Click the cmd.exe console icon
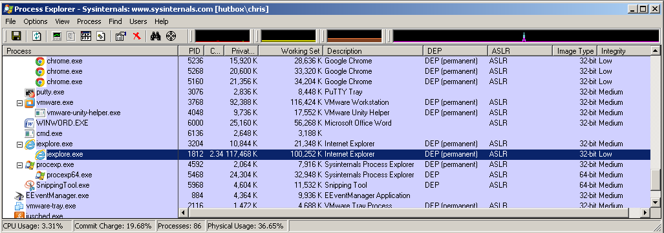This screenshot has height=233, width=664. pos(30,133)
